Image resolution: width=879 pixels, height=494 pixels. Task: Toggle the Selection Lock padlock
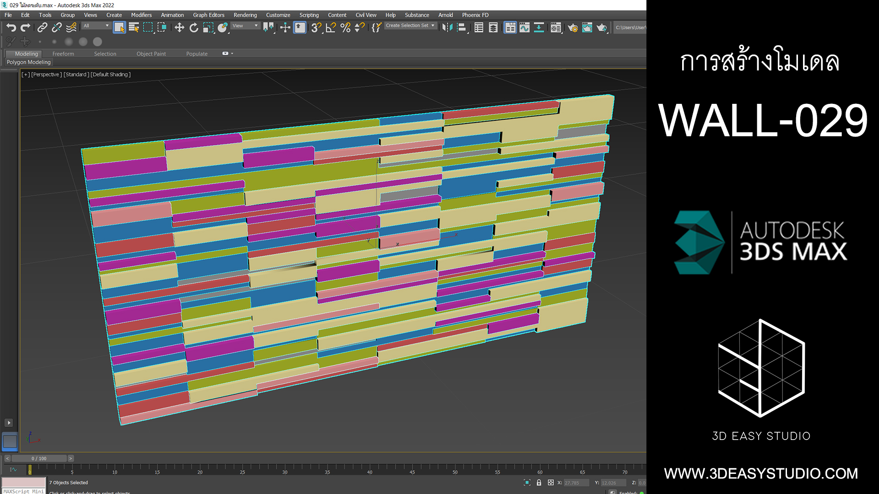[x=539, y=483]
